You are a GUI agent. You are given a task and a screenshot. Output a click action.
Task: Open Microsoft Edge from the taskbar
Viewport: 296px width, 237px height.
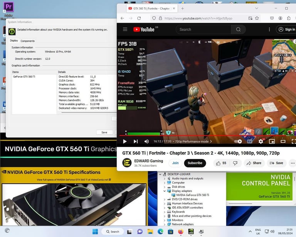coord(160,232)
